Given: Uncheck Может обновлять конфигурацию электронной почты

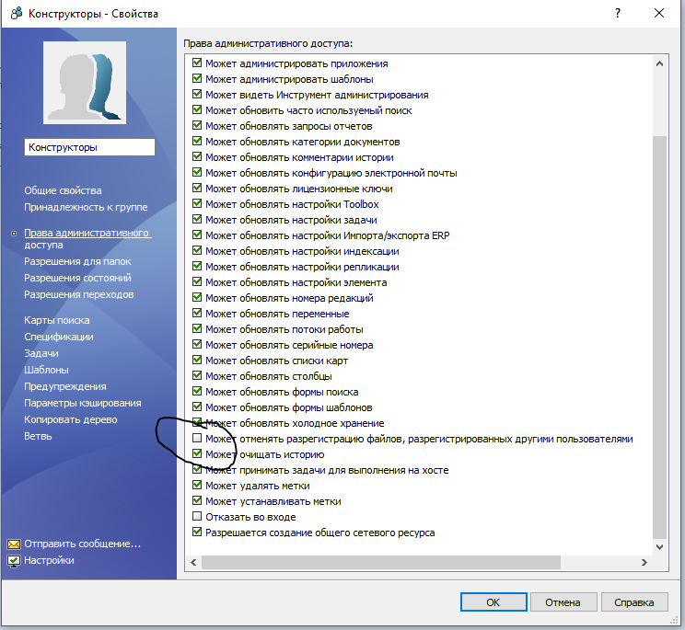Looking at the screenshot, I should click(x=197, y=173).
